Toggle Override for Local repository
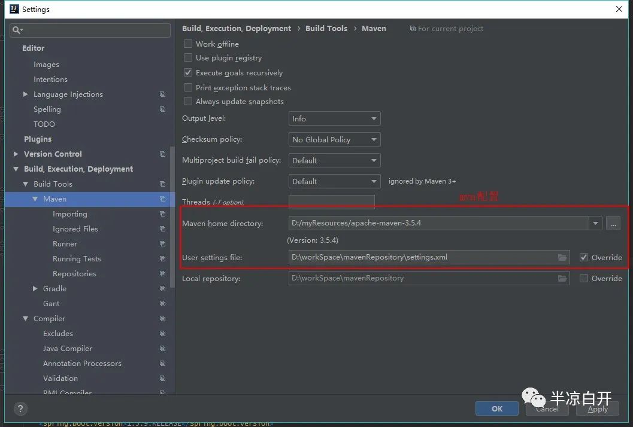Screen dimensions: 633x427 (x=584, y=278)
